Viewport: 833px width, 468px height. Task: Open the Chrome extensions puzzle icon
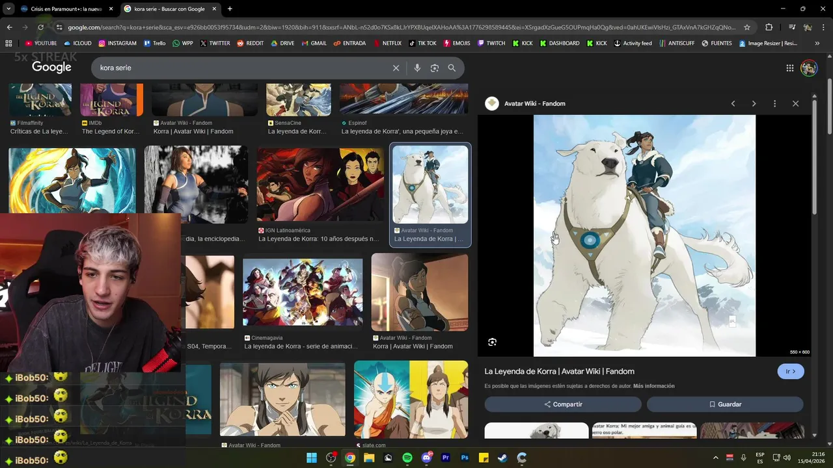(769, 27)
